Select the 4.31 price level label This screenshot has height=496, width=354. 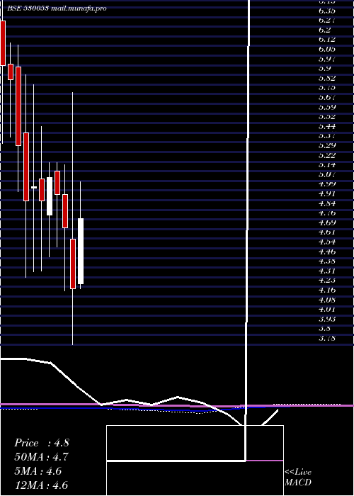click(x=327, y=271)
